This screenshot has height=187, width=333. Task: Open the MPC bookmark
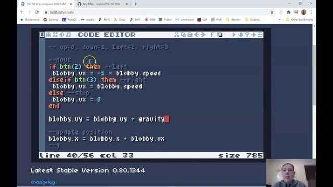(135, 20)
